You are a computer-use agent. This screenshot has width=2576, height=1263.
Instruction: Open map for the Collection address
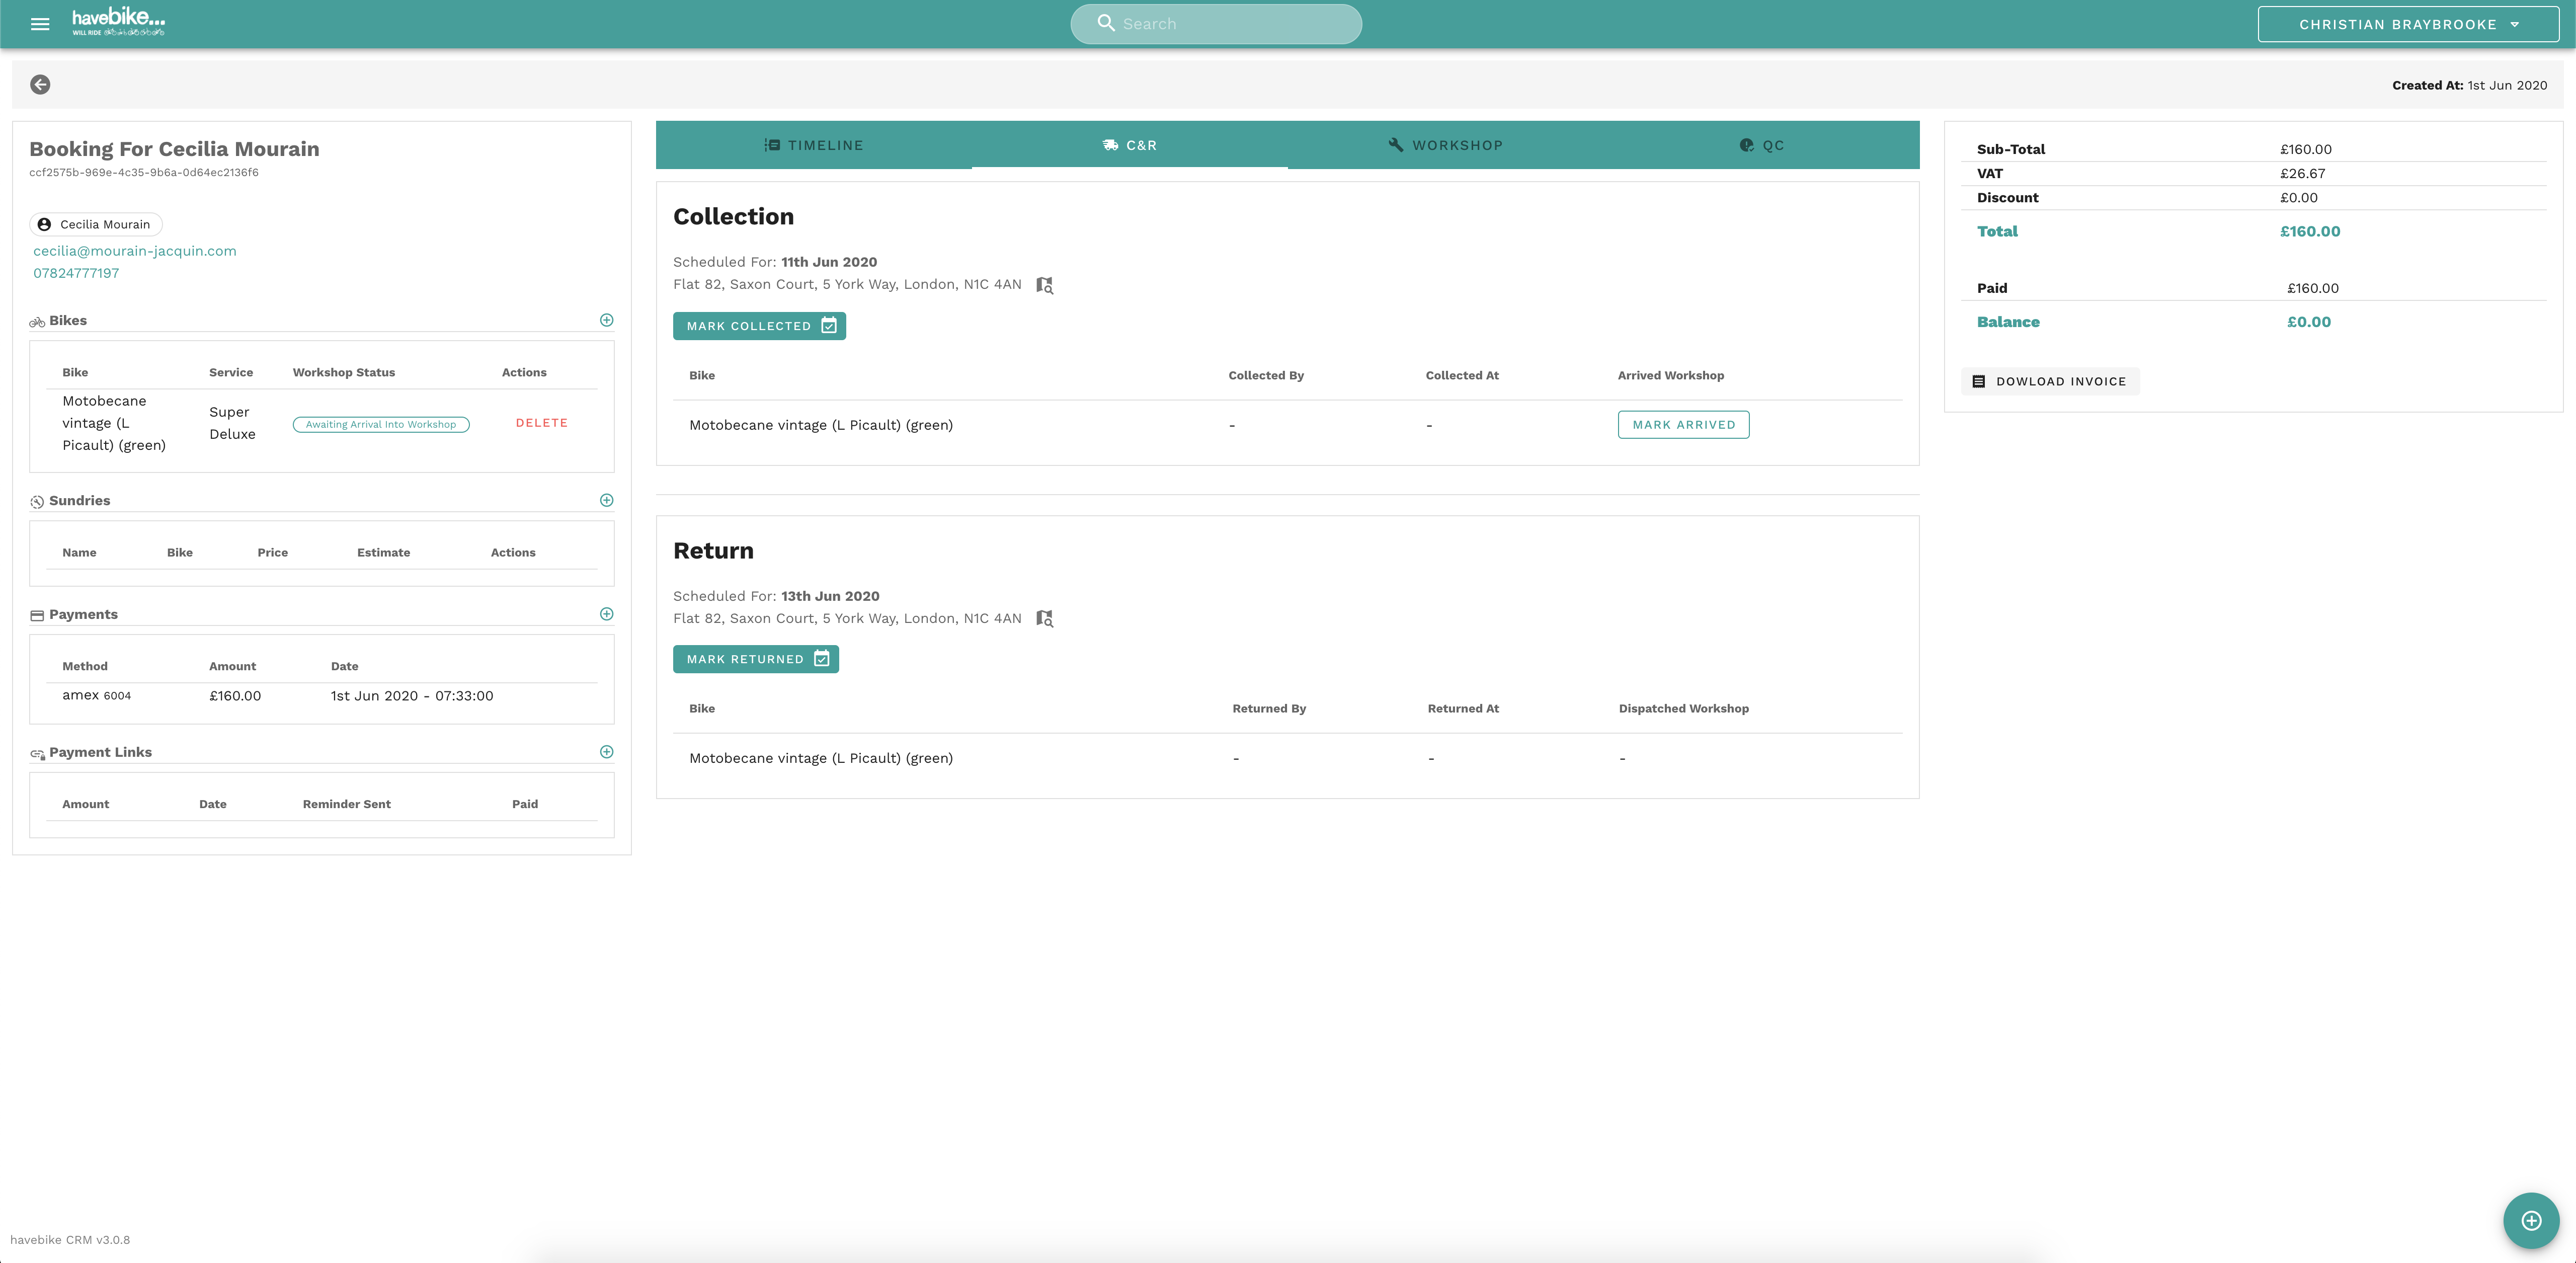[x=1044, y=285]
